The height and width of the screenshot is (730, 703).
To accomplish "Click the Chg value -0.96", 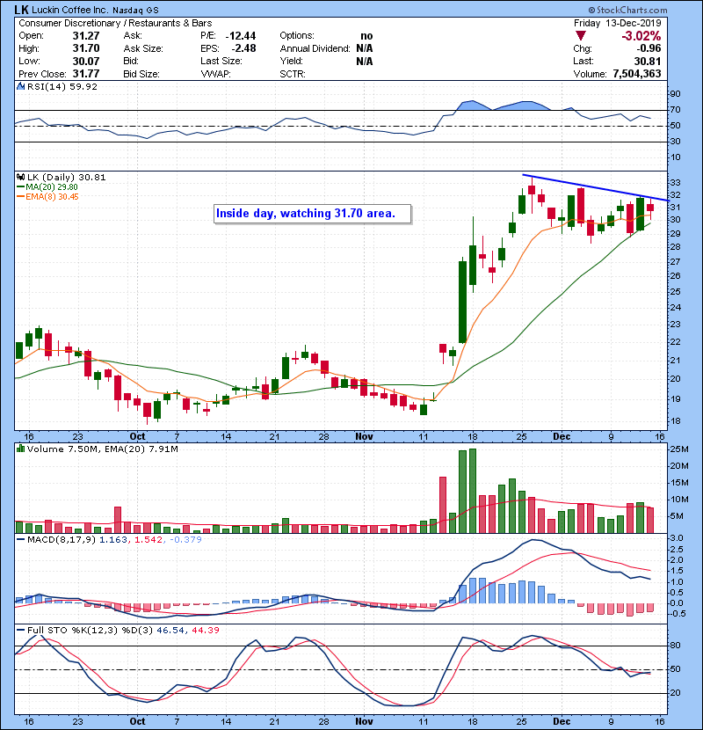I will [649, 48].
